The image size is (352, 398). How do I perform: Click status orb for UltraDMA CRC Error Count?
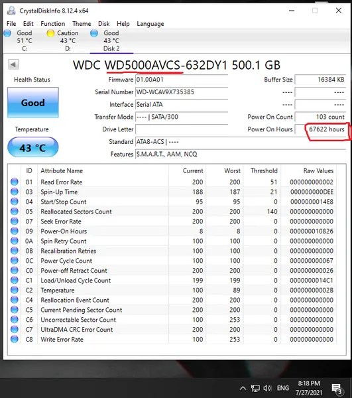(15, 329)
